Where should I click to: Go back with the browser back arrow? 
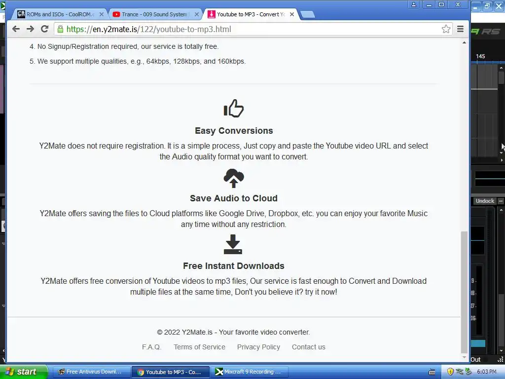click(16, 29)
